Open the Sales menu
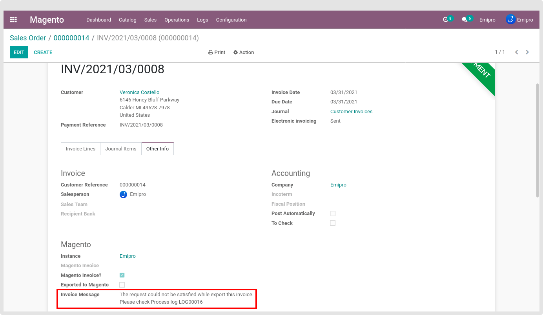543x315 pixels. point(150,20)
